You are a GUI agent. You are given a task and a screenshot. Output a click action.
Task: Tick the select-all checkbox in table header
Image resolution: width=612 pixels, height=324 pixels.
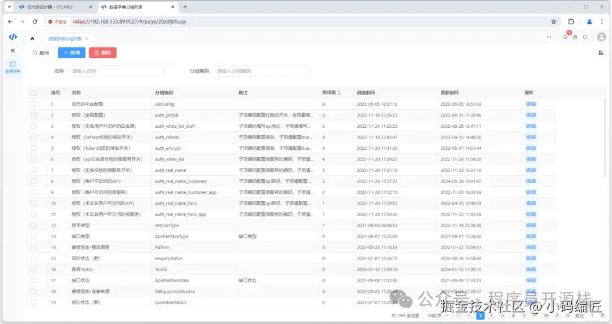point(33,93)
